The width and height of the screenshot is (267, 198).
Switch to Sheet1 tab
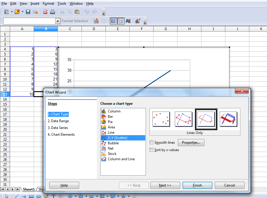29,189
